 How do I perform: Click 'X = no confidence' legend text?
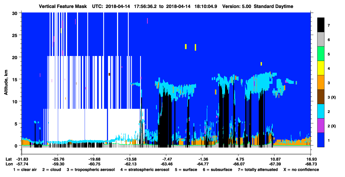point(301,170)
